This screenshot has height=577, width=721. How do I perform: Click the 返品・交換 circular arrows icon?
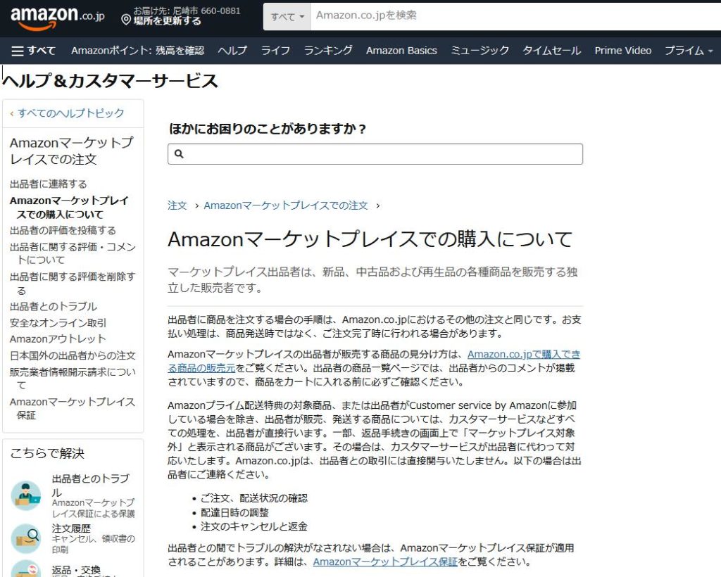(x=27, y=571)
